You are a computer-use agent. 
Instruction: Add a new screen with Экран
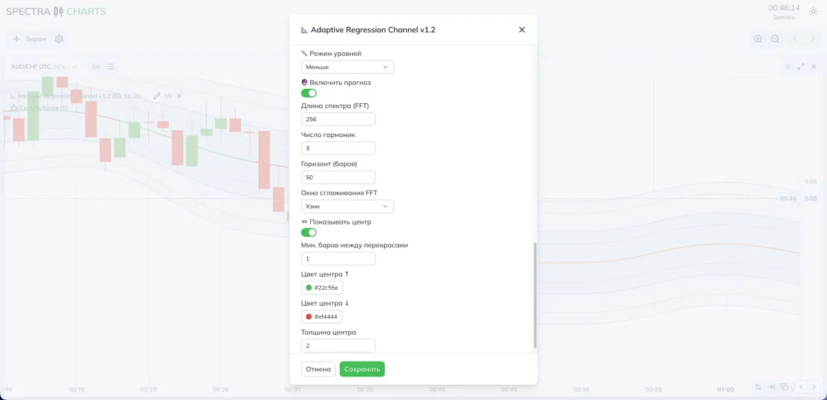coord(29,39)
